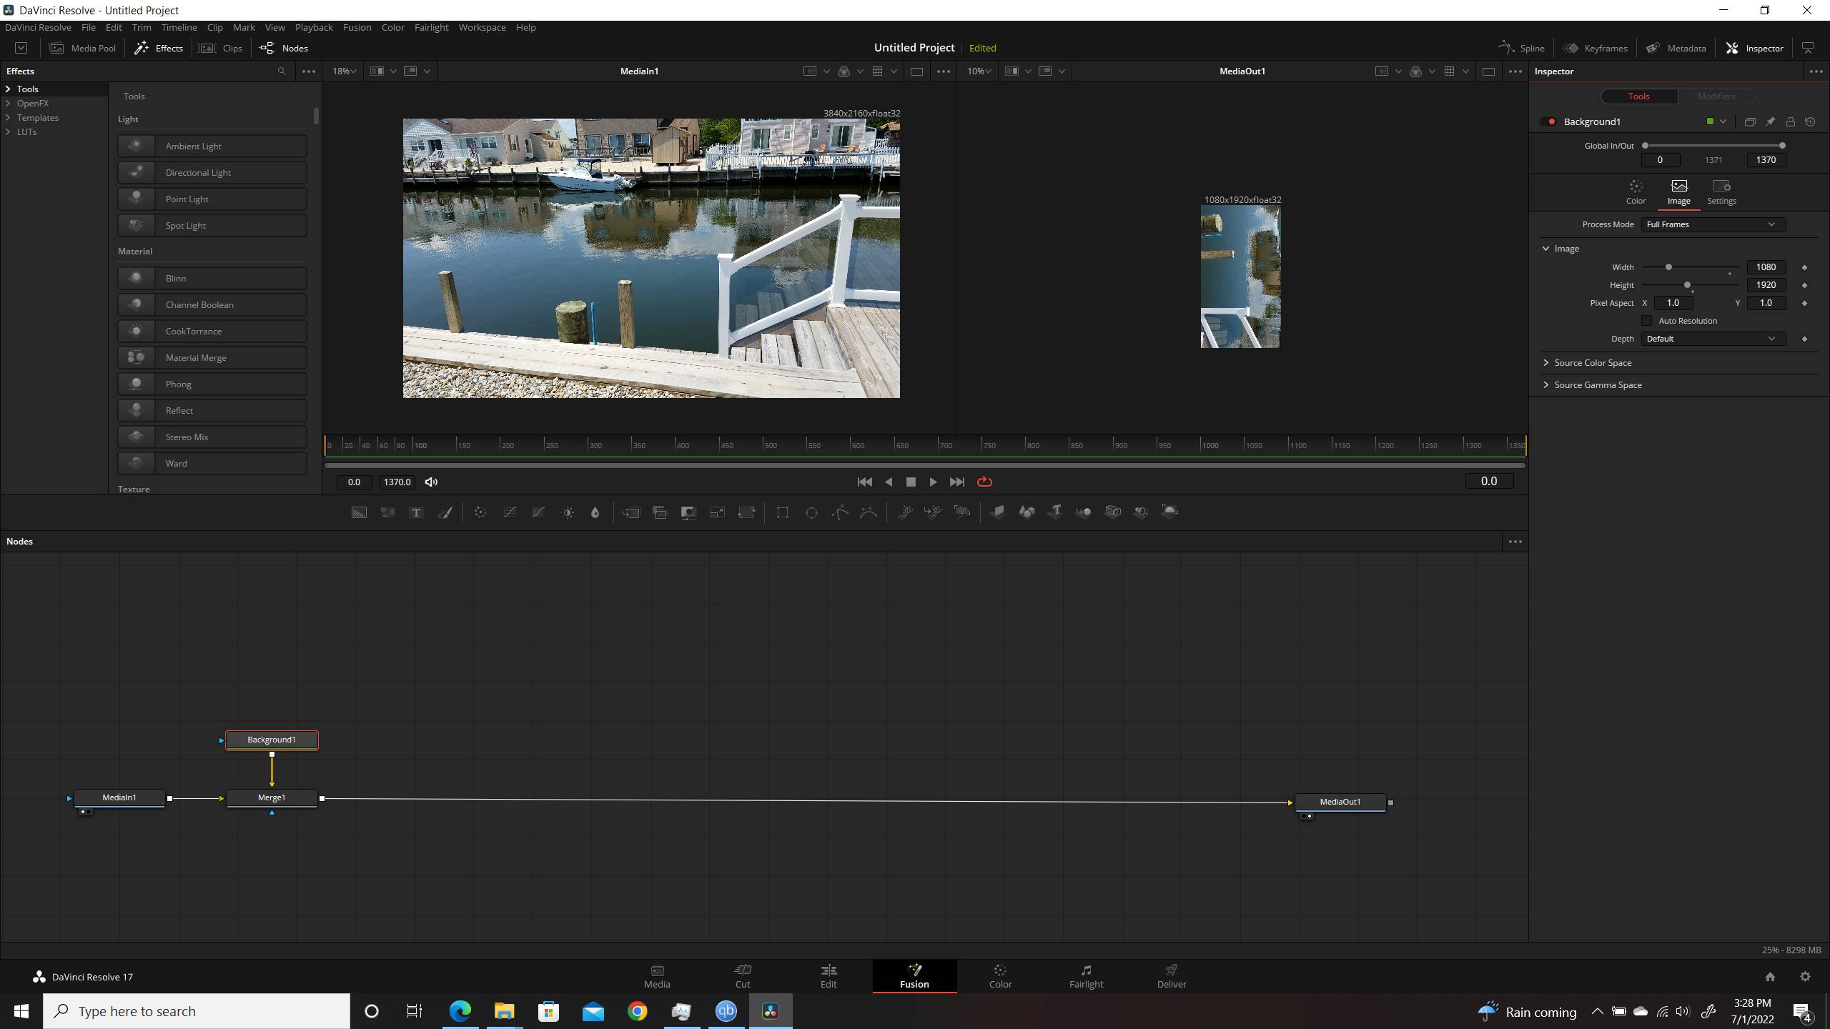Image resolution: width=1830 pixels, height=1029 pixels.
Task: Select the Spot Light effect
Action: (214, 225)
